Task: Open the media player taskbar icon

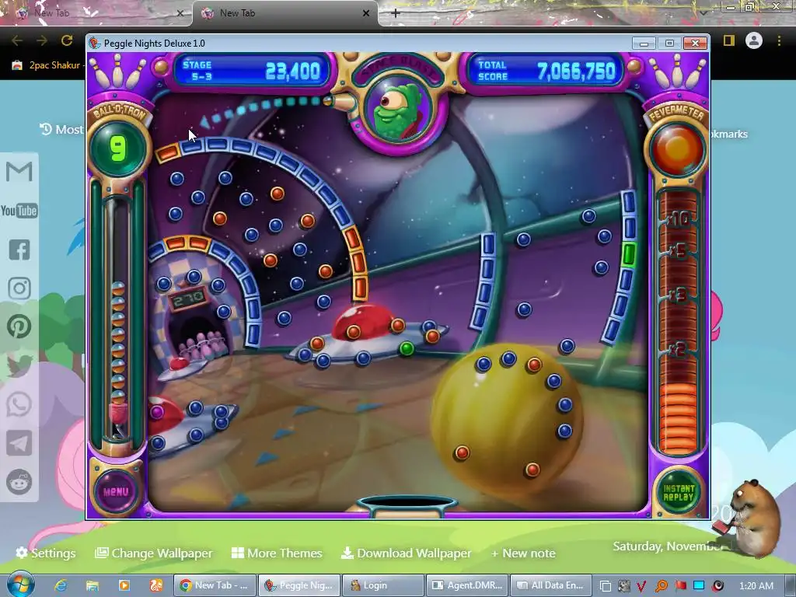Action: (x=124, y=585)
